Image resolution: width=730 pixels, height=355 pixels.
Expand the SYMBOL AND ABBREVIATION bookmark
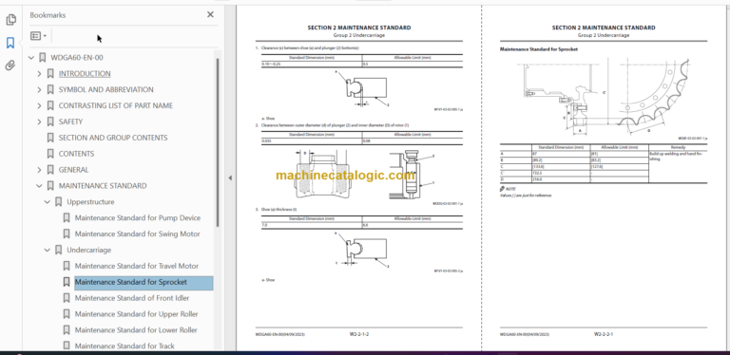coord(39,89)
